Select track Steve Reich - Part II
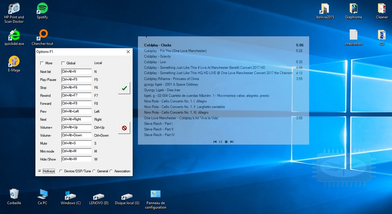Viewport: 392px width, 214px height. [159, 129]
